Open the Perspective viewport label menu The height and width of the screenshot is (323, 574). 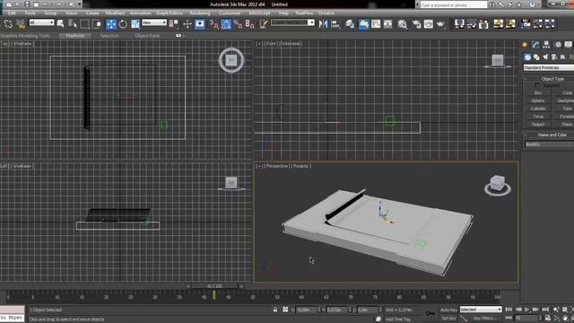click(276, 166)
